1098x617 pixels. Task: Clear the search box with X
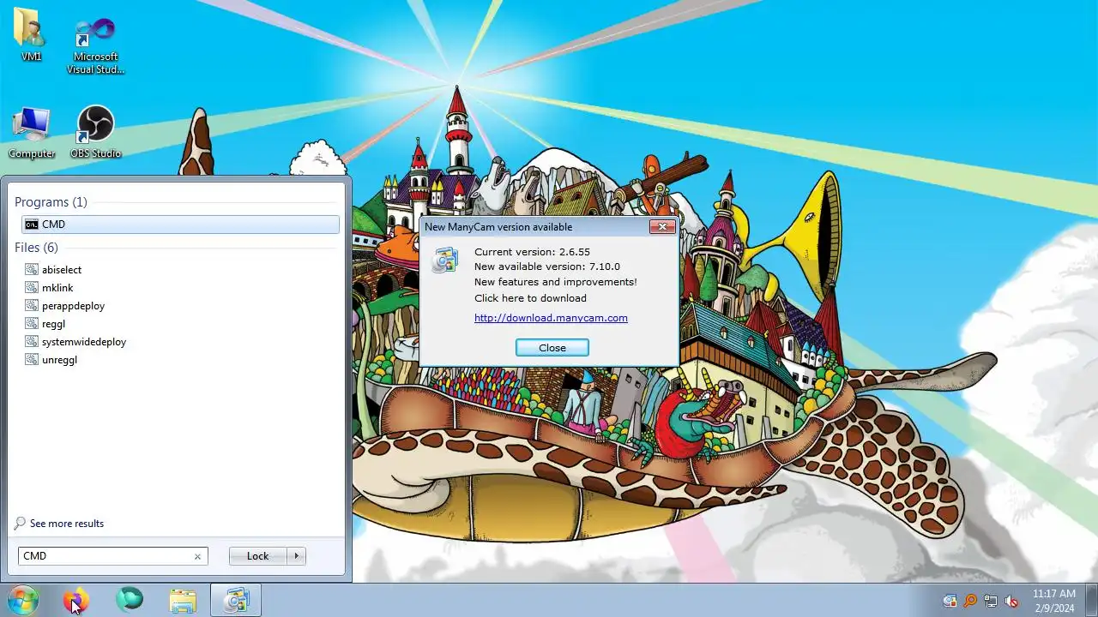tap(197, 556)
